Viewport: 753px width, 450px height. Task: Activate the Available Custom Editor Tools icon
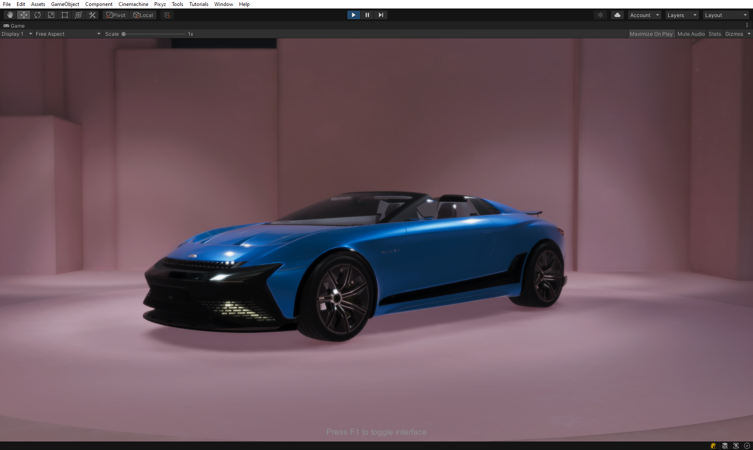point(92,14)
